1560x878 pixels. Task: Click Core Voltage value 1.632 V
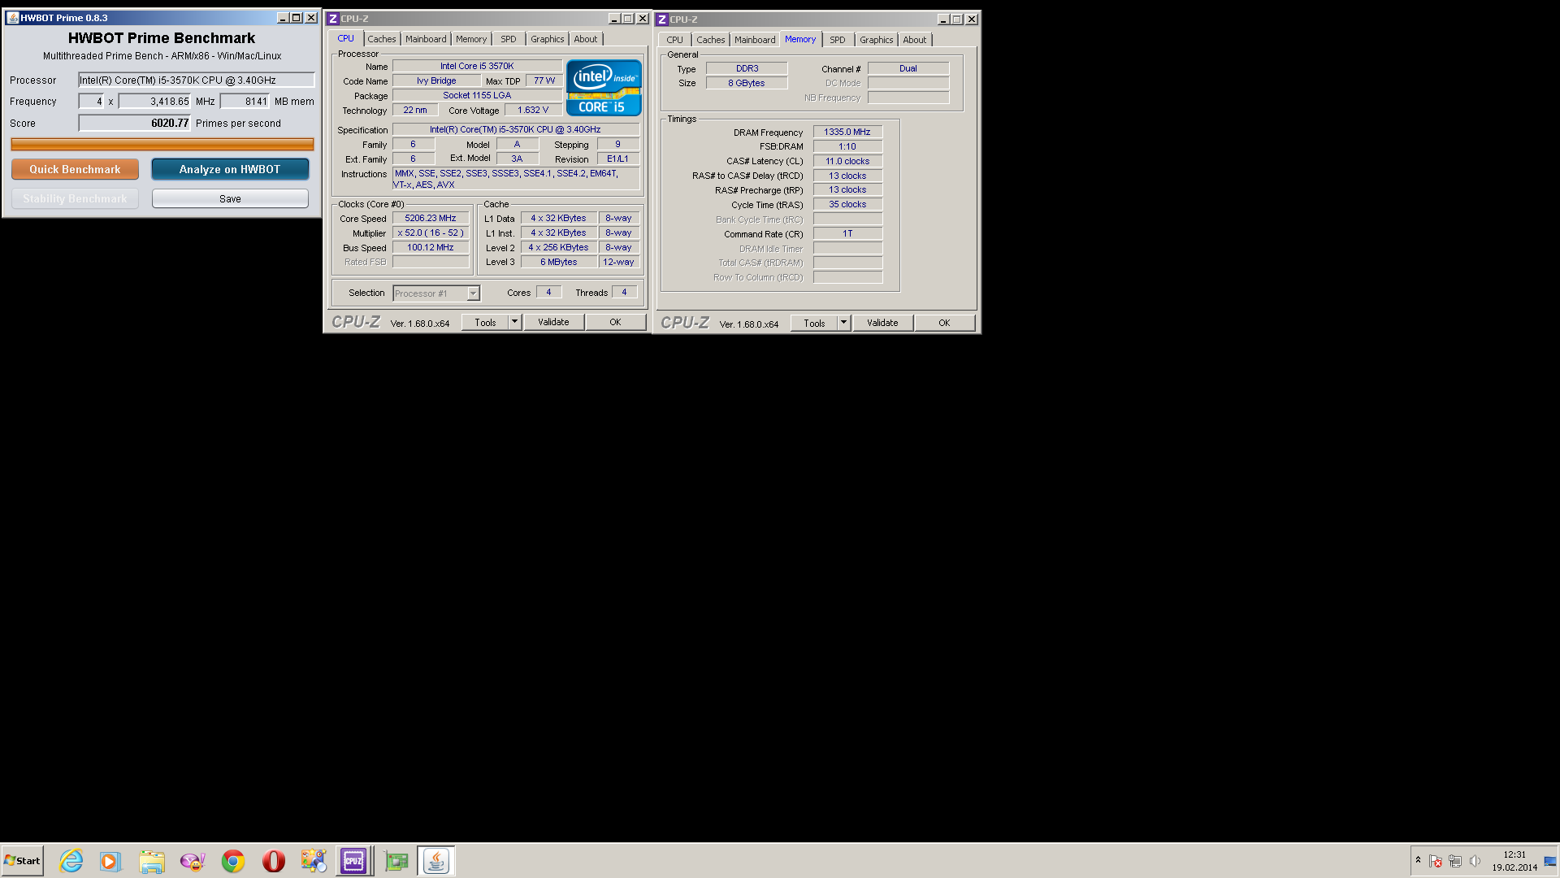[x=533, y=110]
